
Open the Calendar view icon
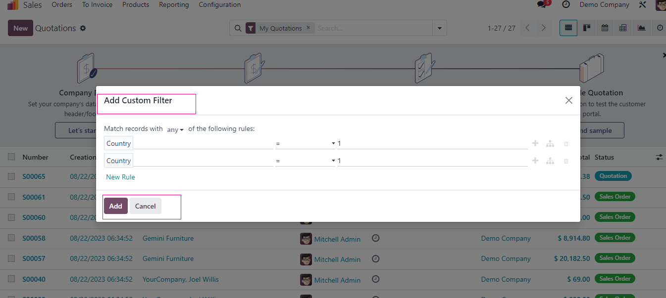605,28
